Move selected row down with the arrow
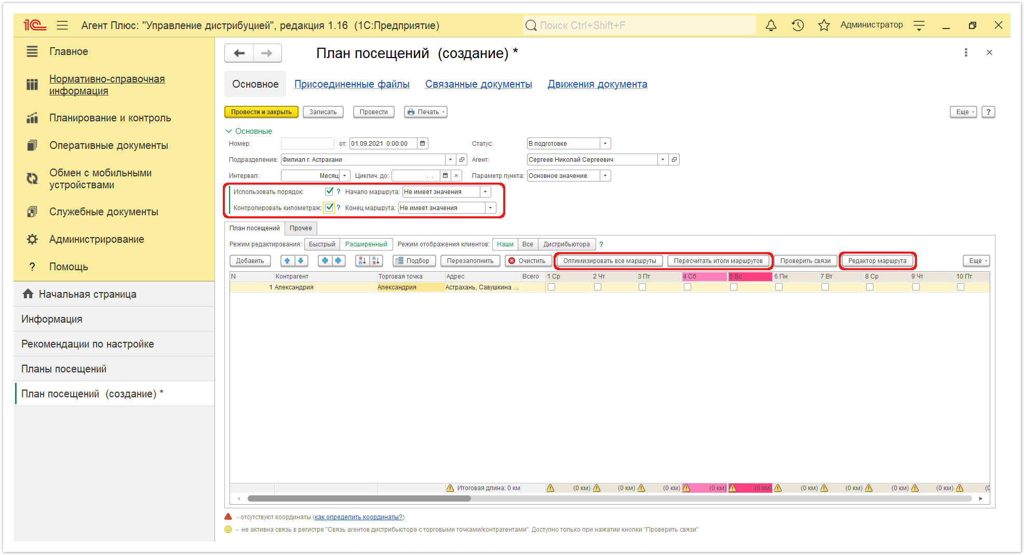The height and width of the screenshot is (555, 1024). 301,261
